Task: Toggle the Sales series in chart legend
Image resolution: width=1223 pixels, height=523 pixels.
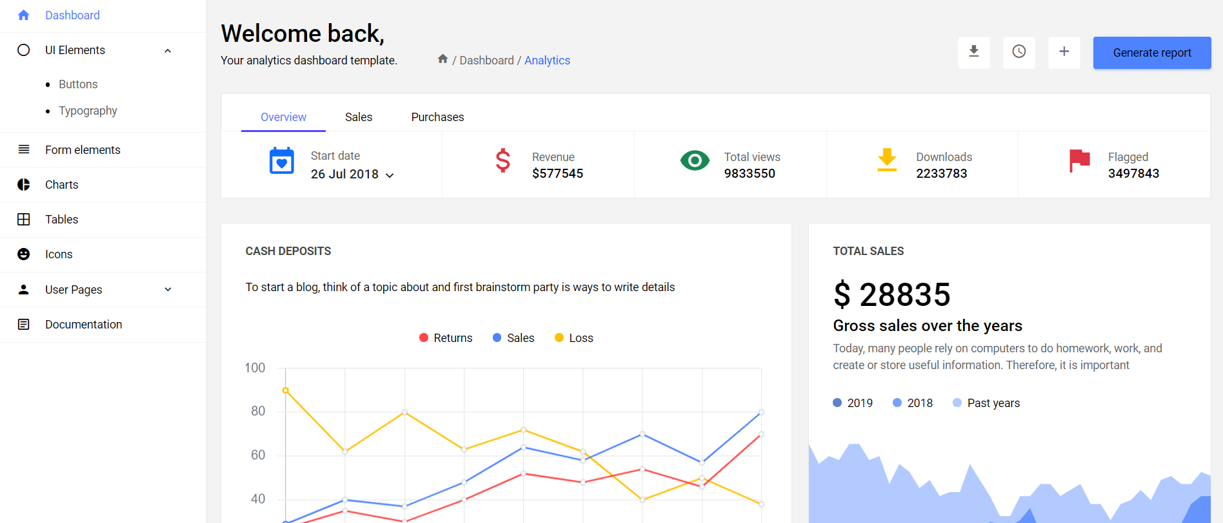Action: pyautogui.click(x=513, y=338)
